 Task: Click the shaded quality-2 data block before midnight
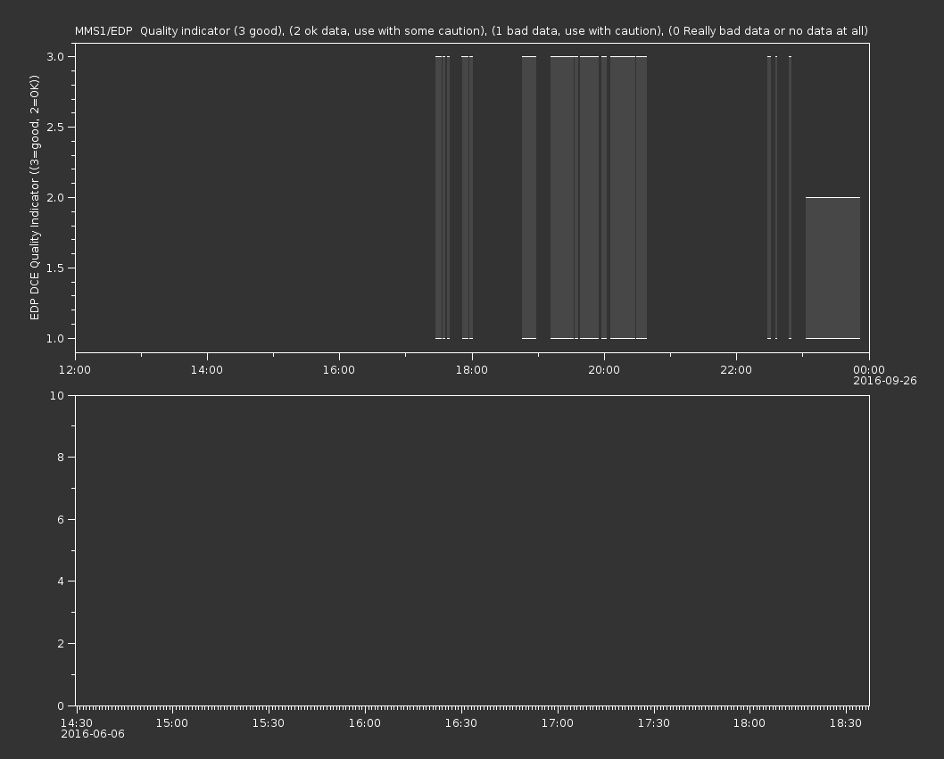(832, 268)
